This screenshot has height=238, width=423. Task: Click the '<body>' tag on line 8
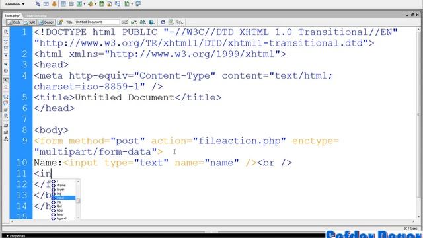[x=52, y=130]
